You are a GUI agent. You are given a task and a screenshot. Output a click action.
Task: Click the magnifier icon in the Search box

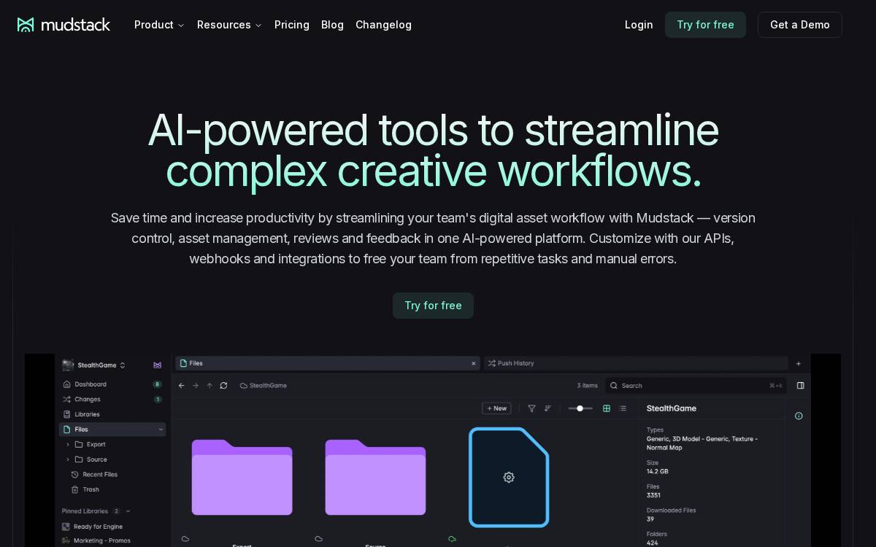coord(614,386)
